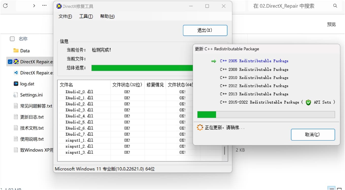
Task: Click the Settings.ini file icon
Action: pyautogui.click(x=15, y=95)
